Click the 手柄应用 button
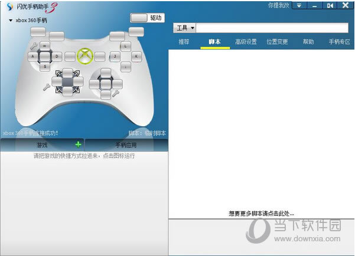355x256 pixels. (126, 145)
